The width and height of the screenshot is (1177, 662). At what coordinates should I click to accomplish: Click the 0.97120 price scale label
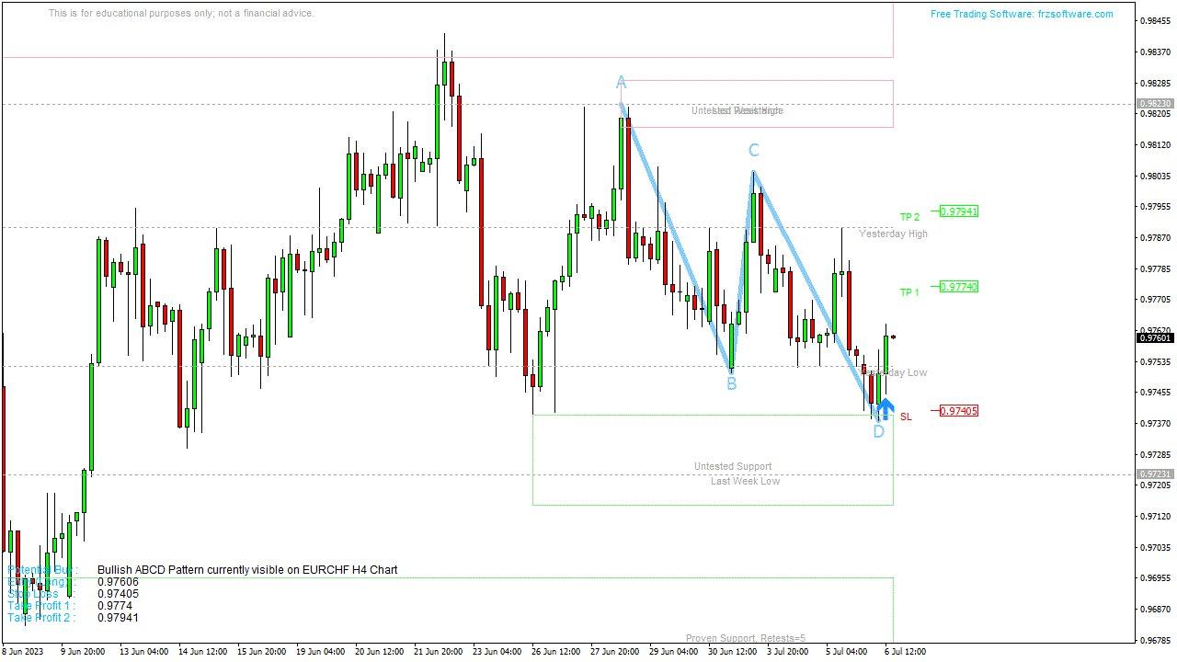tap(1155, 516)
